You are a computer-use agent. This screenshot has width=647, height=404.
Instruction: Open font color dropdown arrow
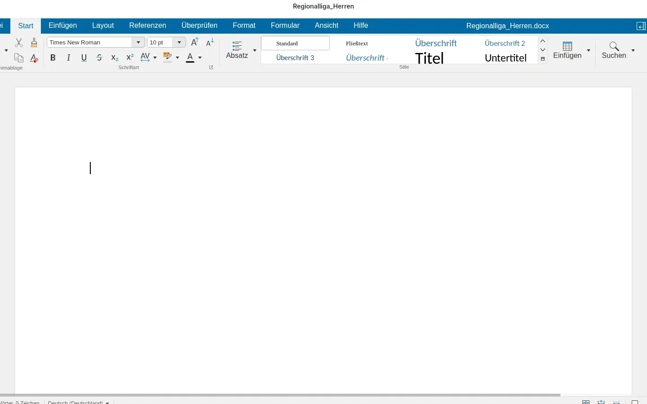[200, 57]
